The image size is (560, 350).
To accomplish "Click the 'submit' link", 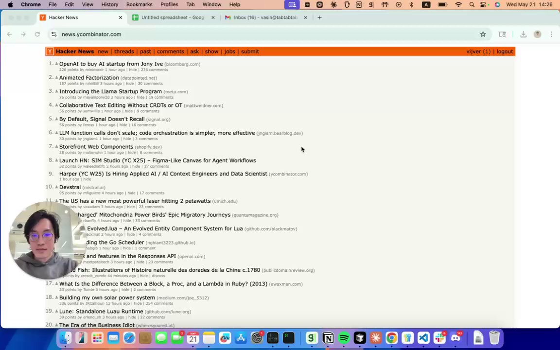I will point(250,52).
